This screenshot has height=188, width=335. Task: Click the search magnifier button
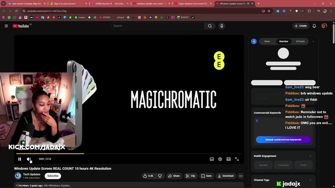click(210, 26)
